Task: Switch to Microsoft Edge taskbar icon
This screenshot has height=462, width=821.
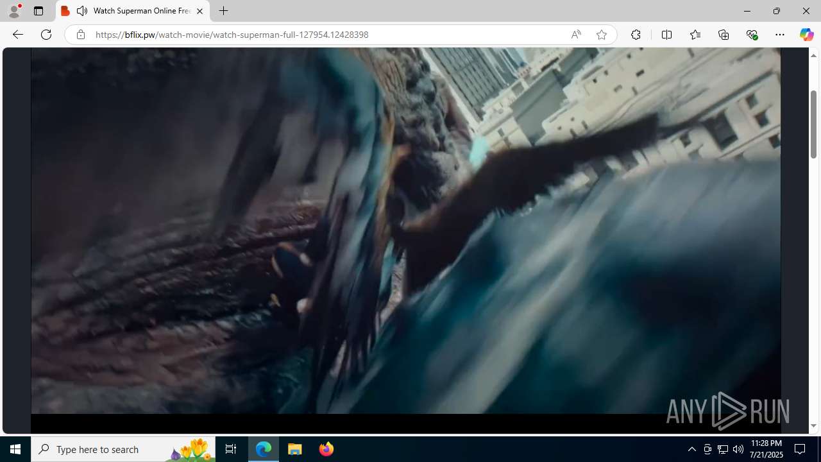Action: pos(264,449)
